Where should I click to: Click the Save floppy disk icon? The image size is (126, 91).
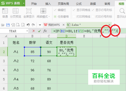click(x=8, y=25)
